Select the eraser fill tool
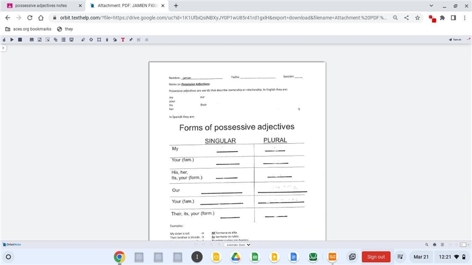 [x=115, y=39]
